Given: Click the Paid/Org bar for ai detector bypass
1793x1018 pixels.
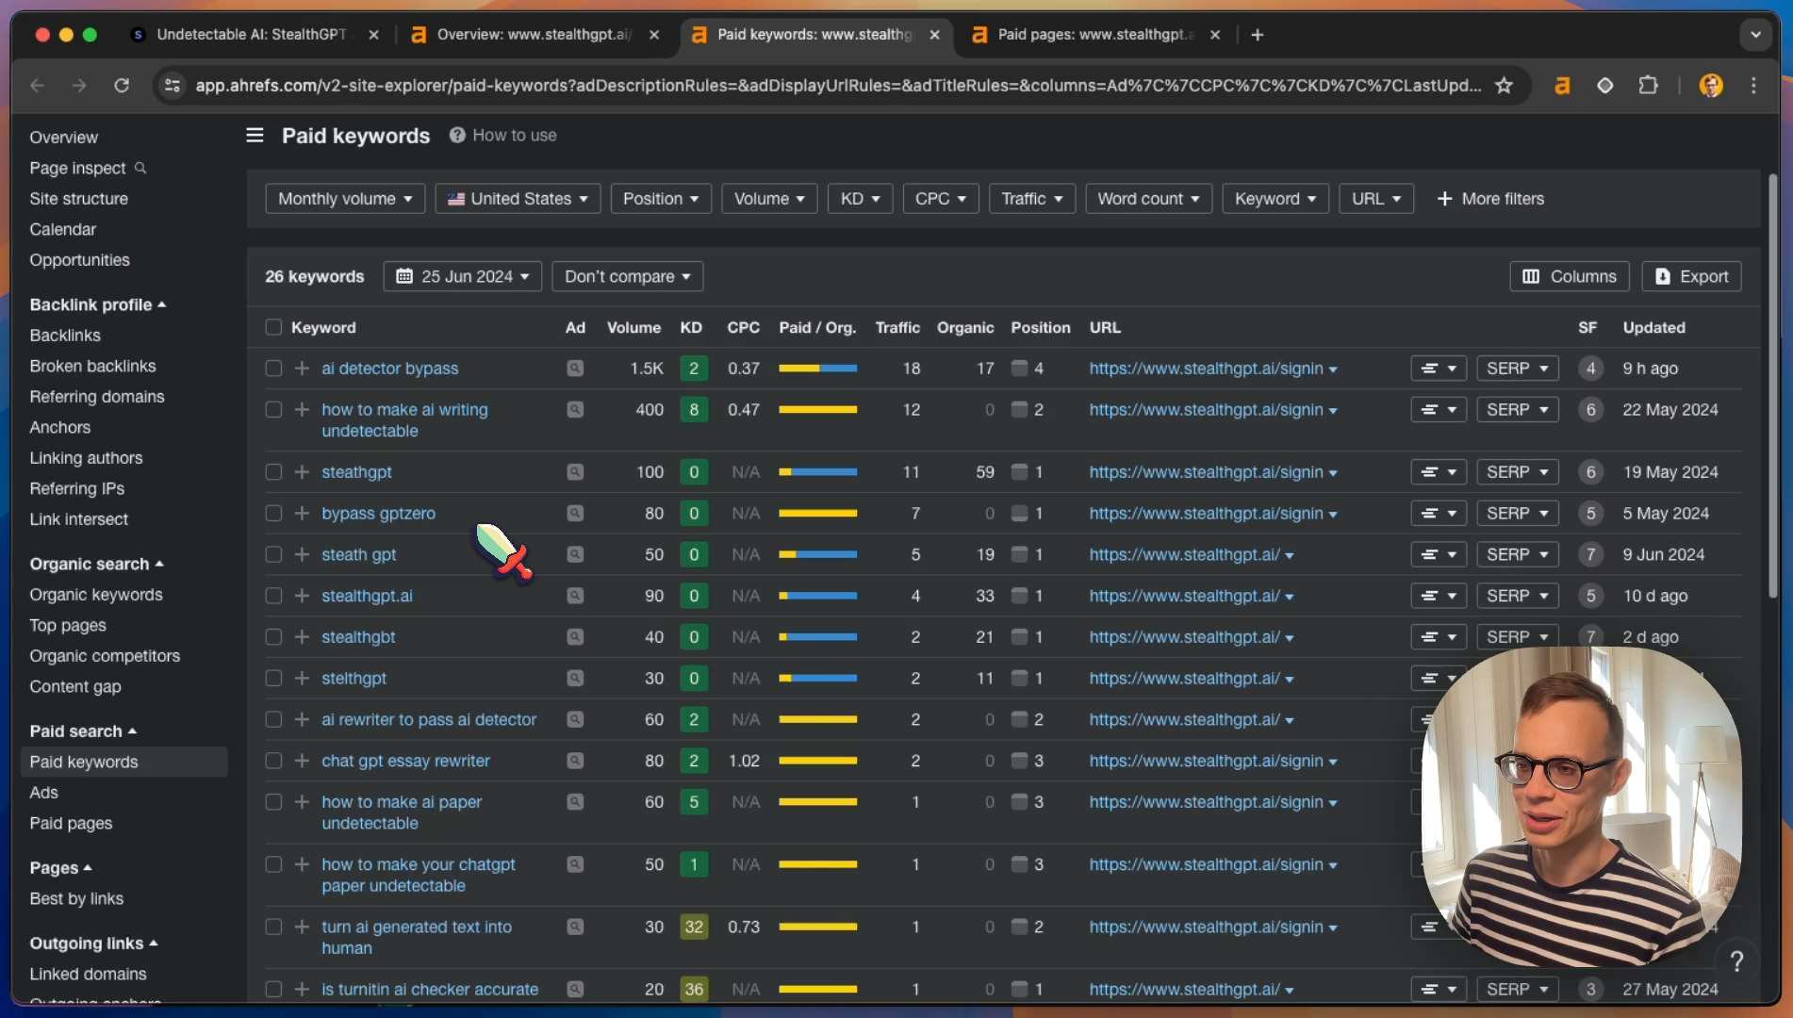Looking at the screenshot, I should (818, 369).
